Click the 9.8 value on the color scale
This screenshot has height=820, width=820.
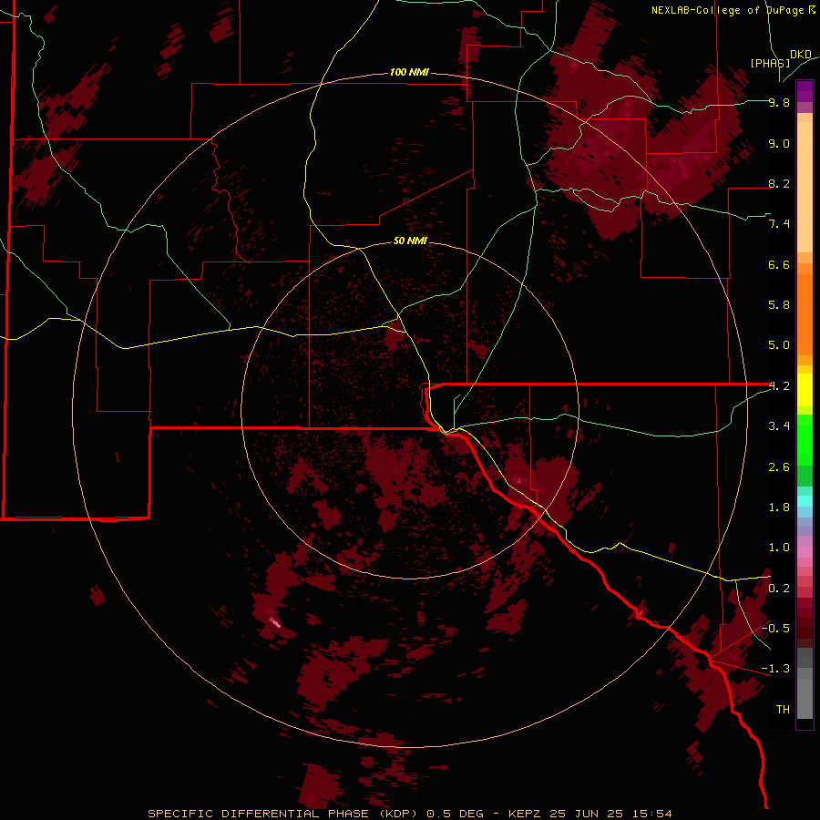pos(779,102)
